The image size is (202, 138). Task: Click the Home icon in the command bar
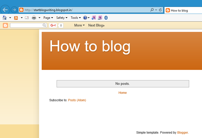pos(5,18)
